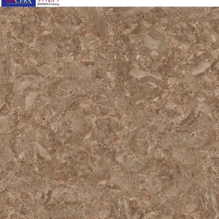
Task: Click the white CERA part of the logo
Action: point(24,1)
